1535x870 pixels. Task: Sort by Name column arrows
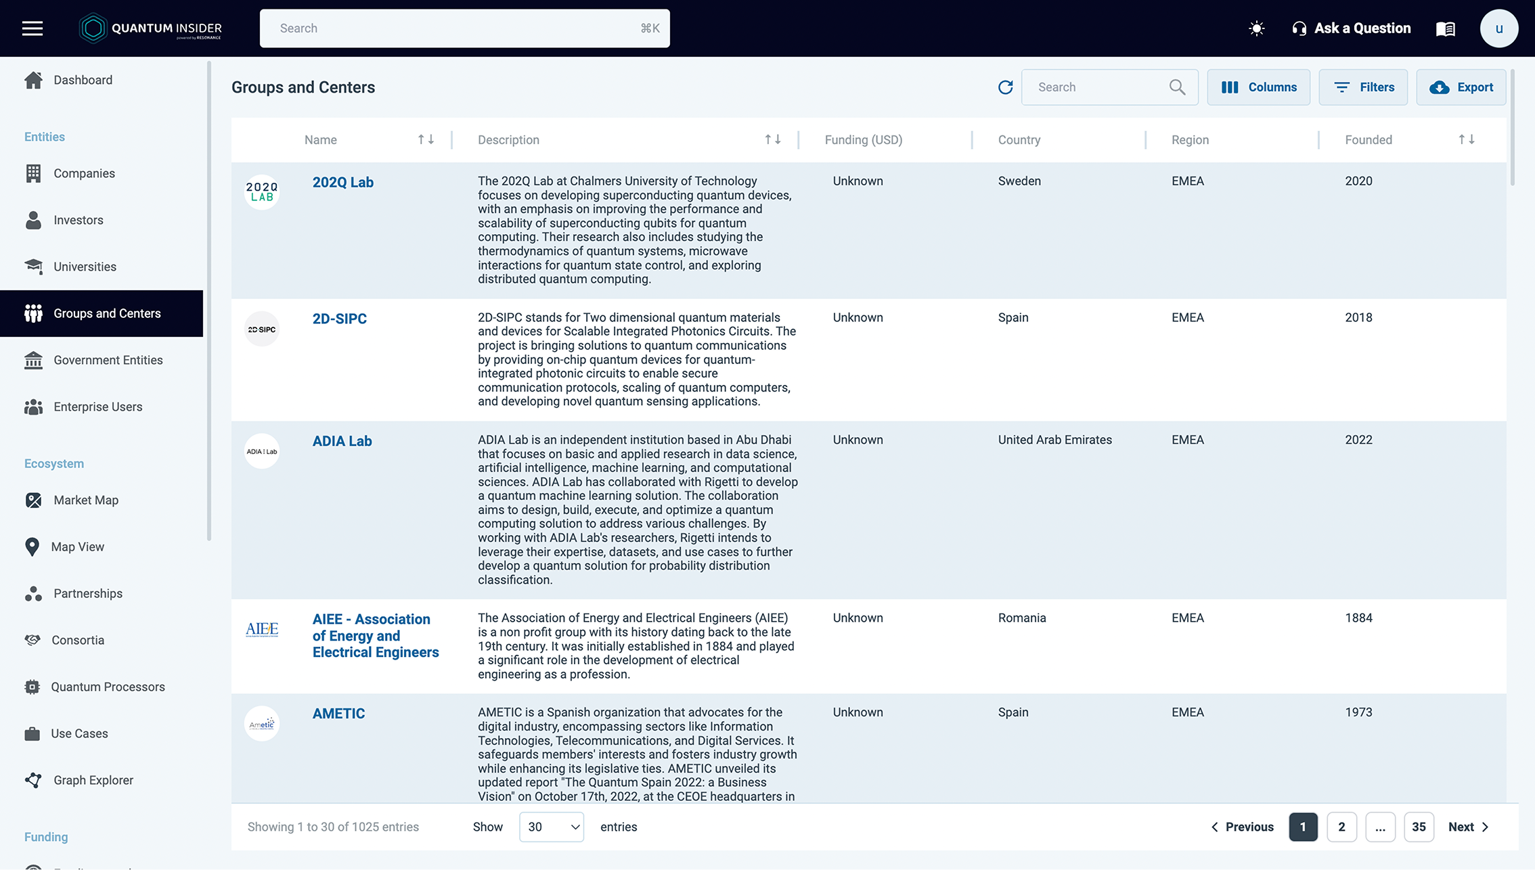click(426, 139)
